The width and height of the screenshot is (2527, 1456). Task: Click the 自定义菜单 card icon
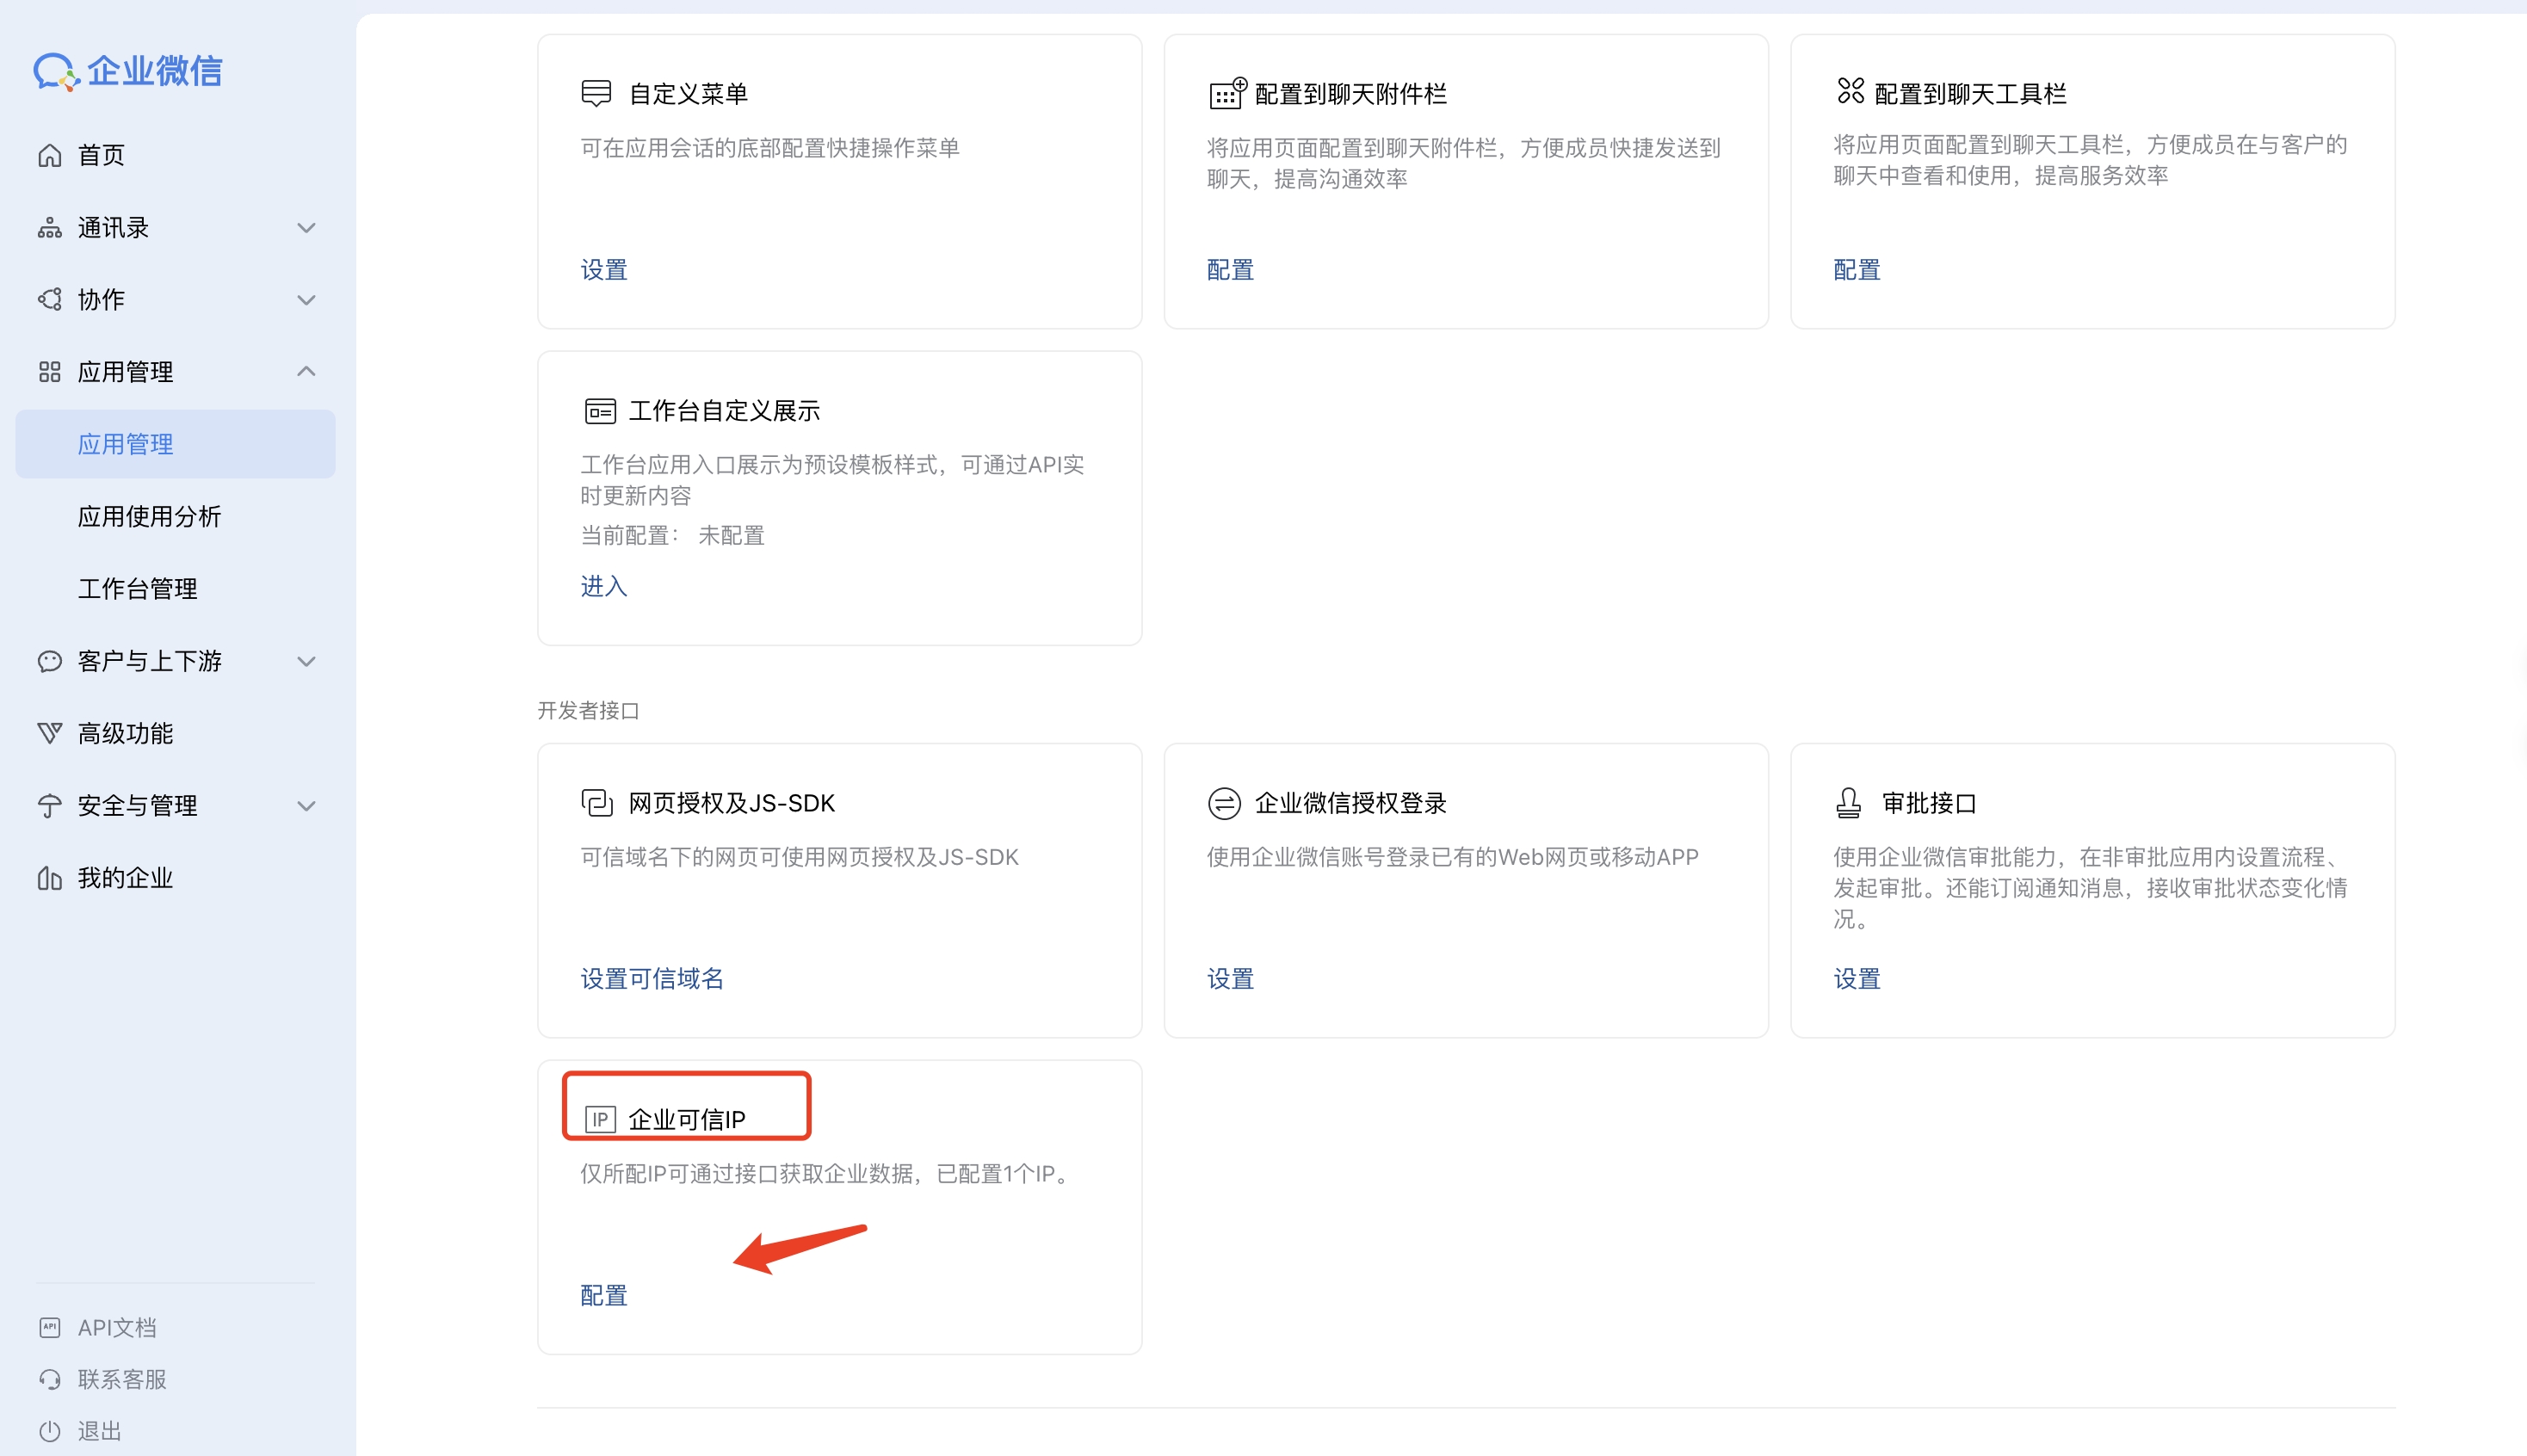click(596, 92)
